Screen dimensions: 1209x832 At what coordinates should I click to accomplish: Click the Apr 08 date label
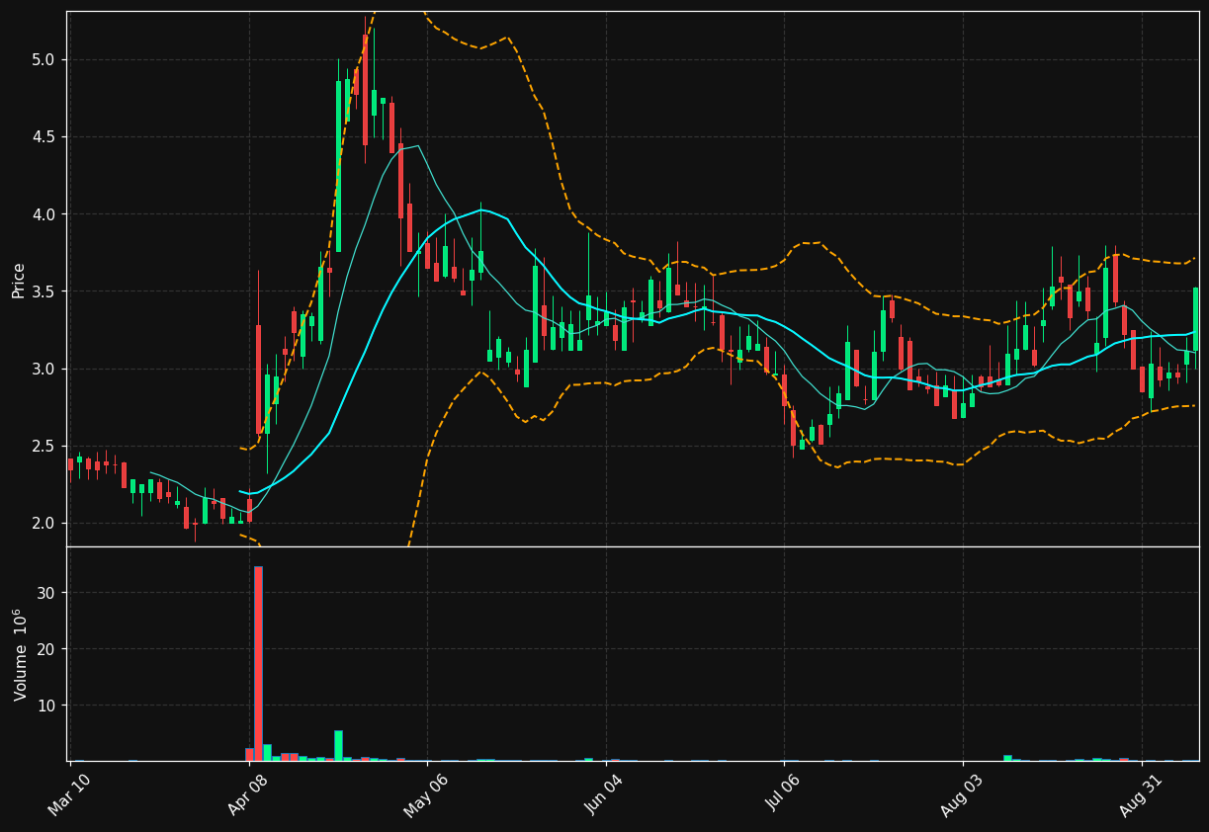tap(247, 794)
